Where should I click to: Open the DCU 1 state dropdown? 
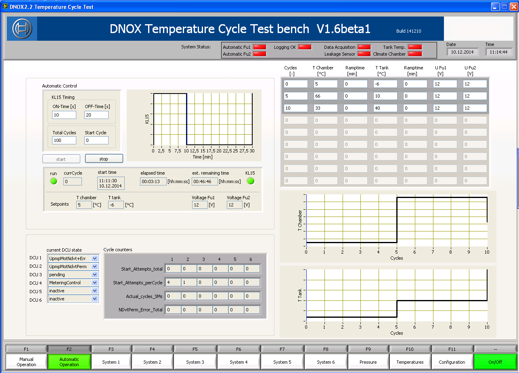(95, 258)
